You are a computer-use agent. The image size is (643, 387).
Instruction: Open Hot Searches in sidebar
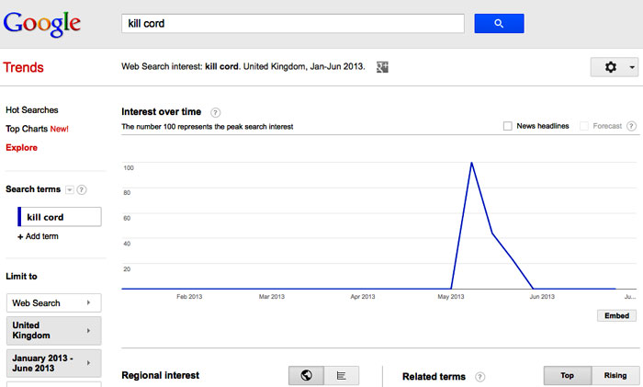point(32,110)
